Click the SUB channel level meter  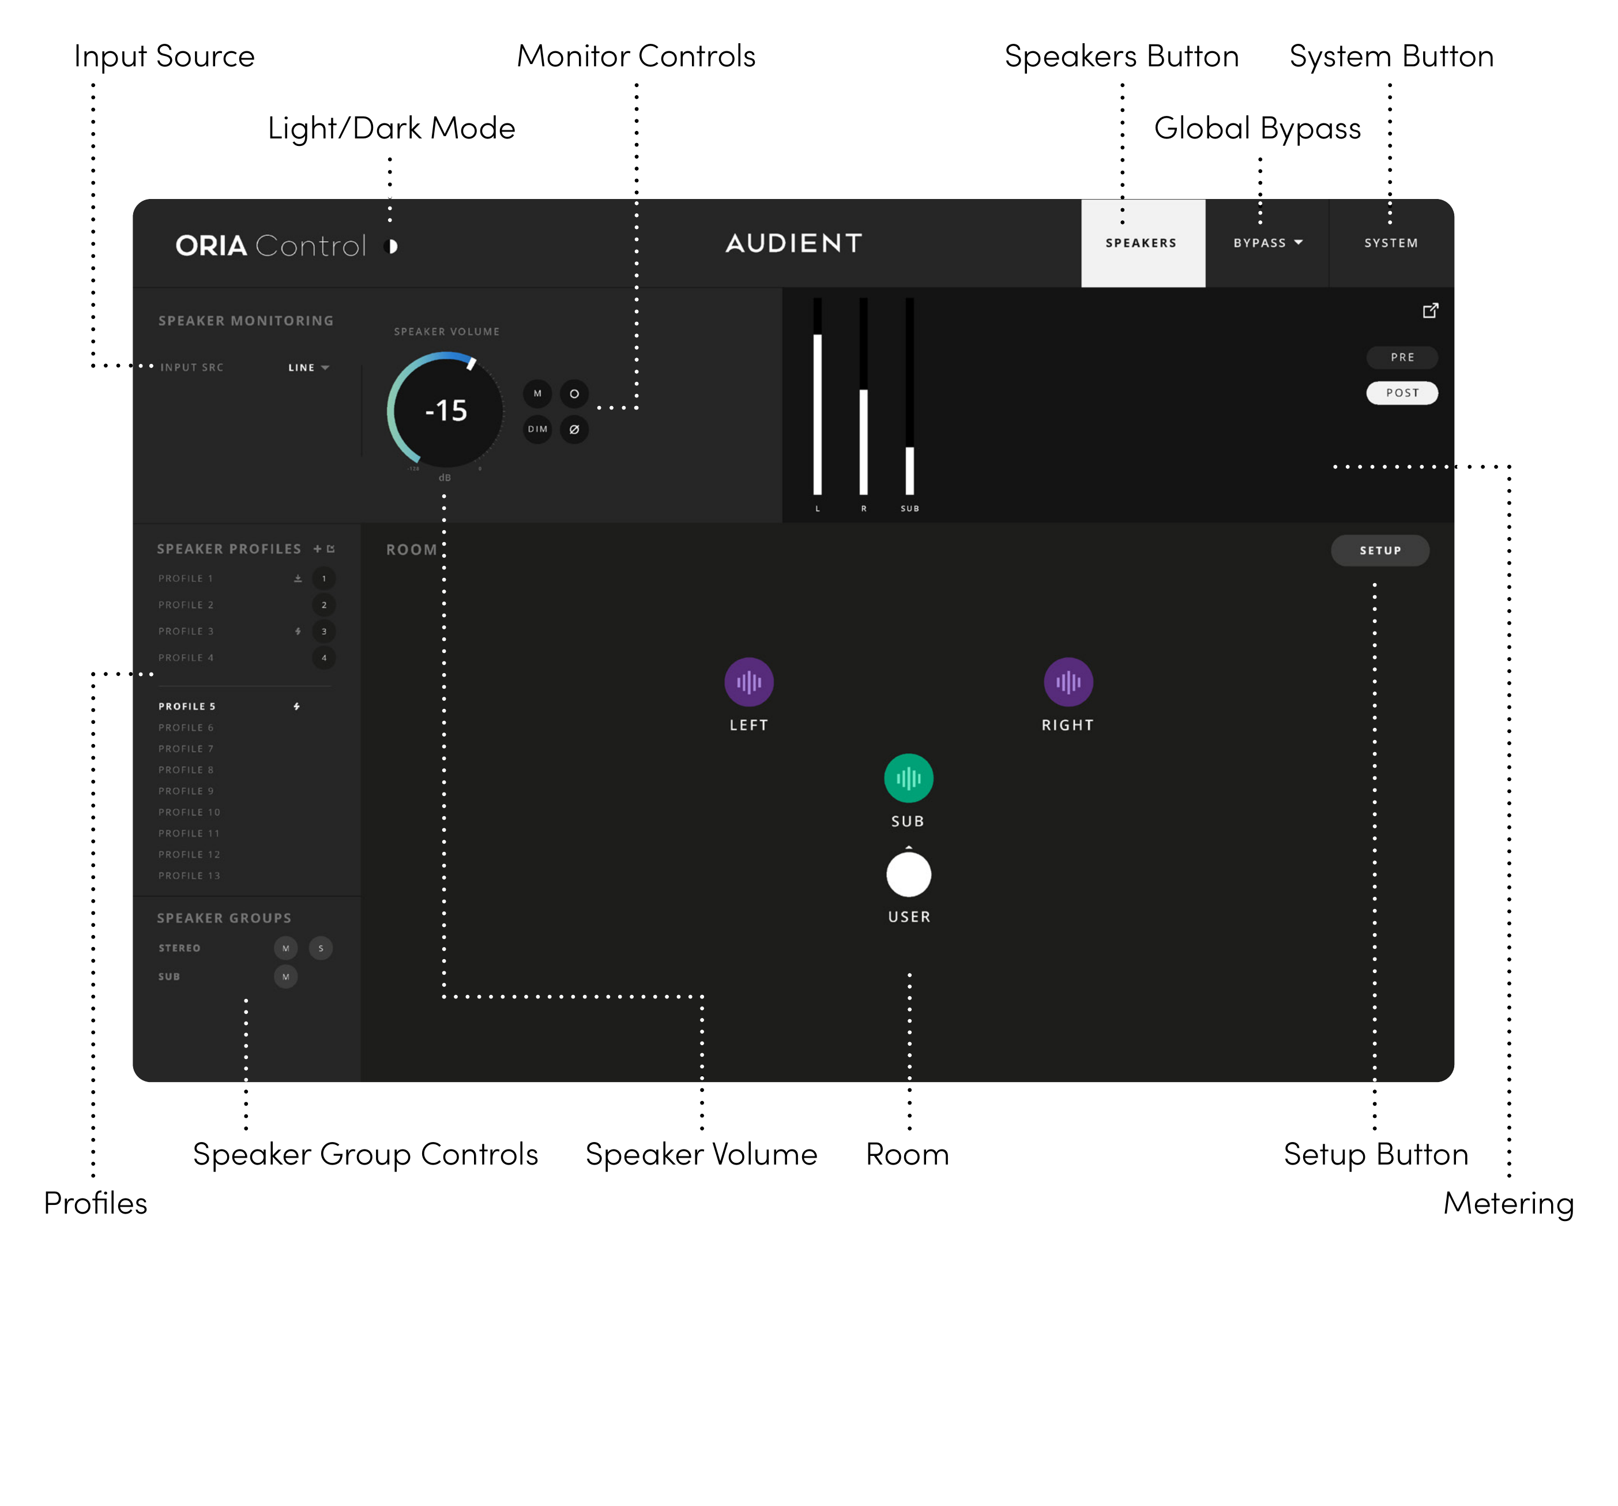click(909, 396)
